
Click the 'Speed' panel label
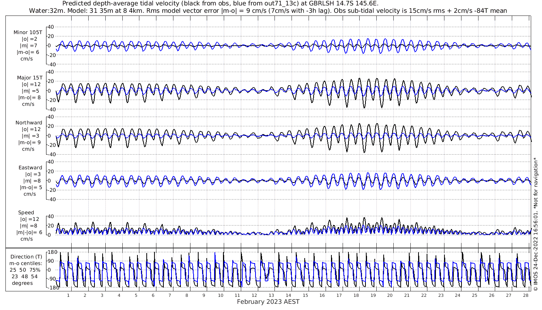tap(26, 212)
